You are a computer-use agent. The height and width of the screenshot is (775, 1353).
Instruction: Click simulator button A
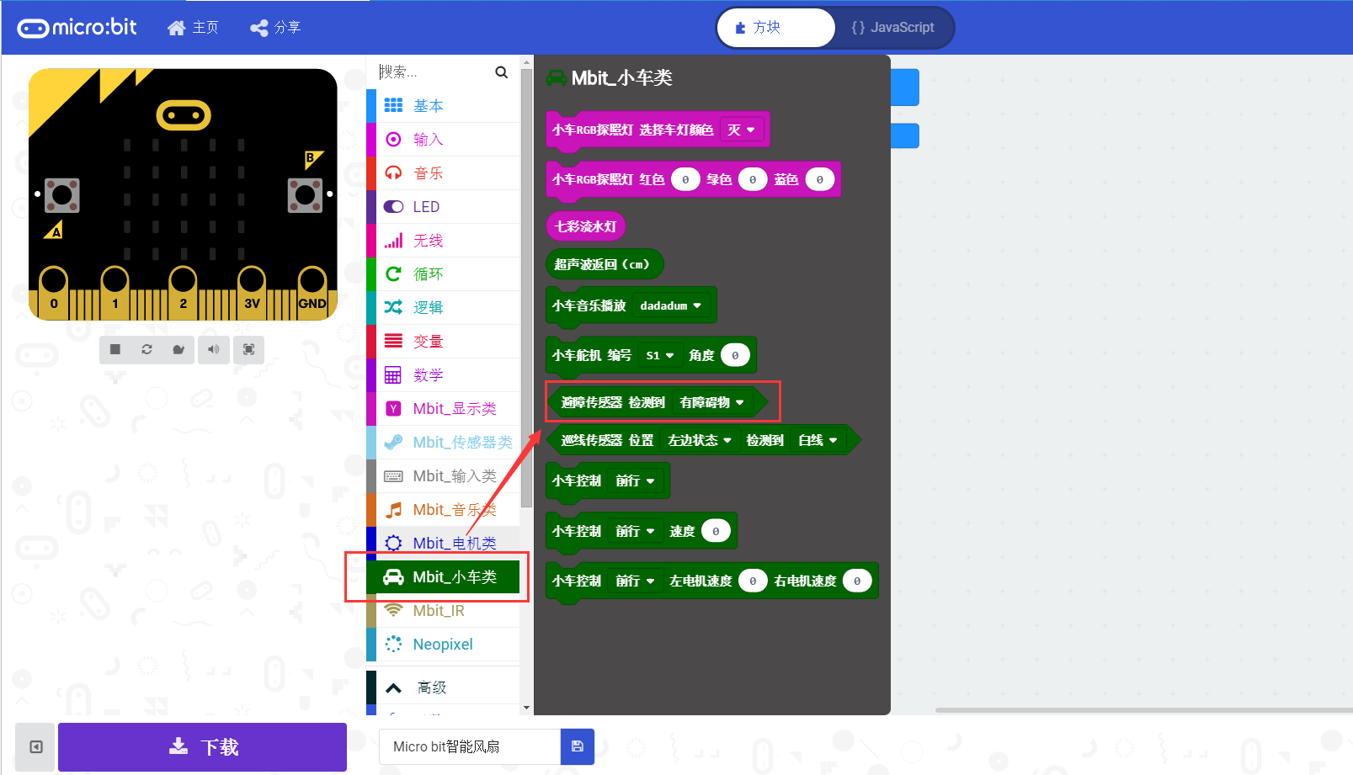(x=61, y=195)
